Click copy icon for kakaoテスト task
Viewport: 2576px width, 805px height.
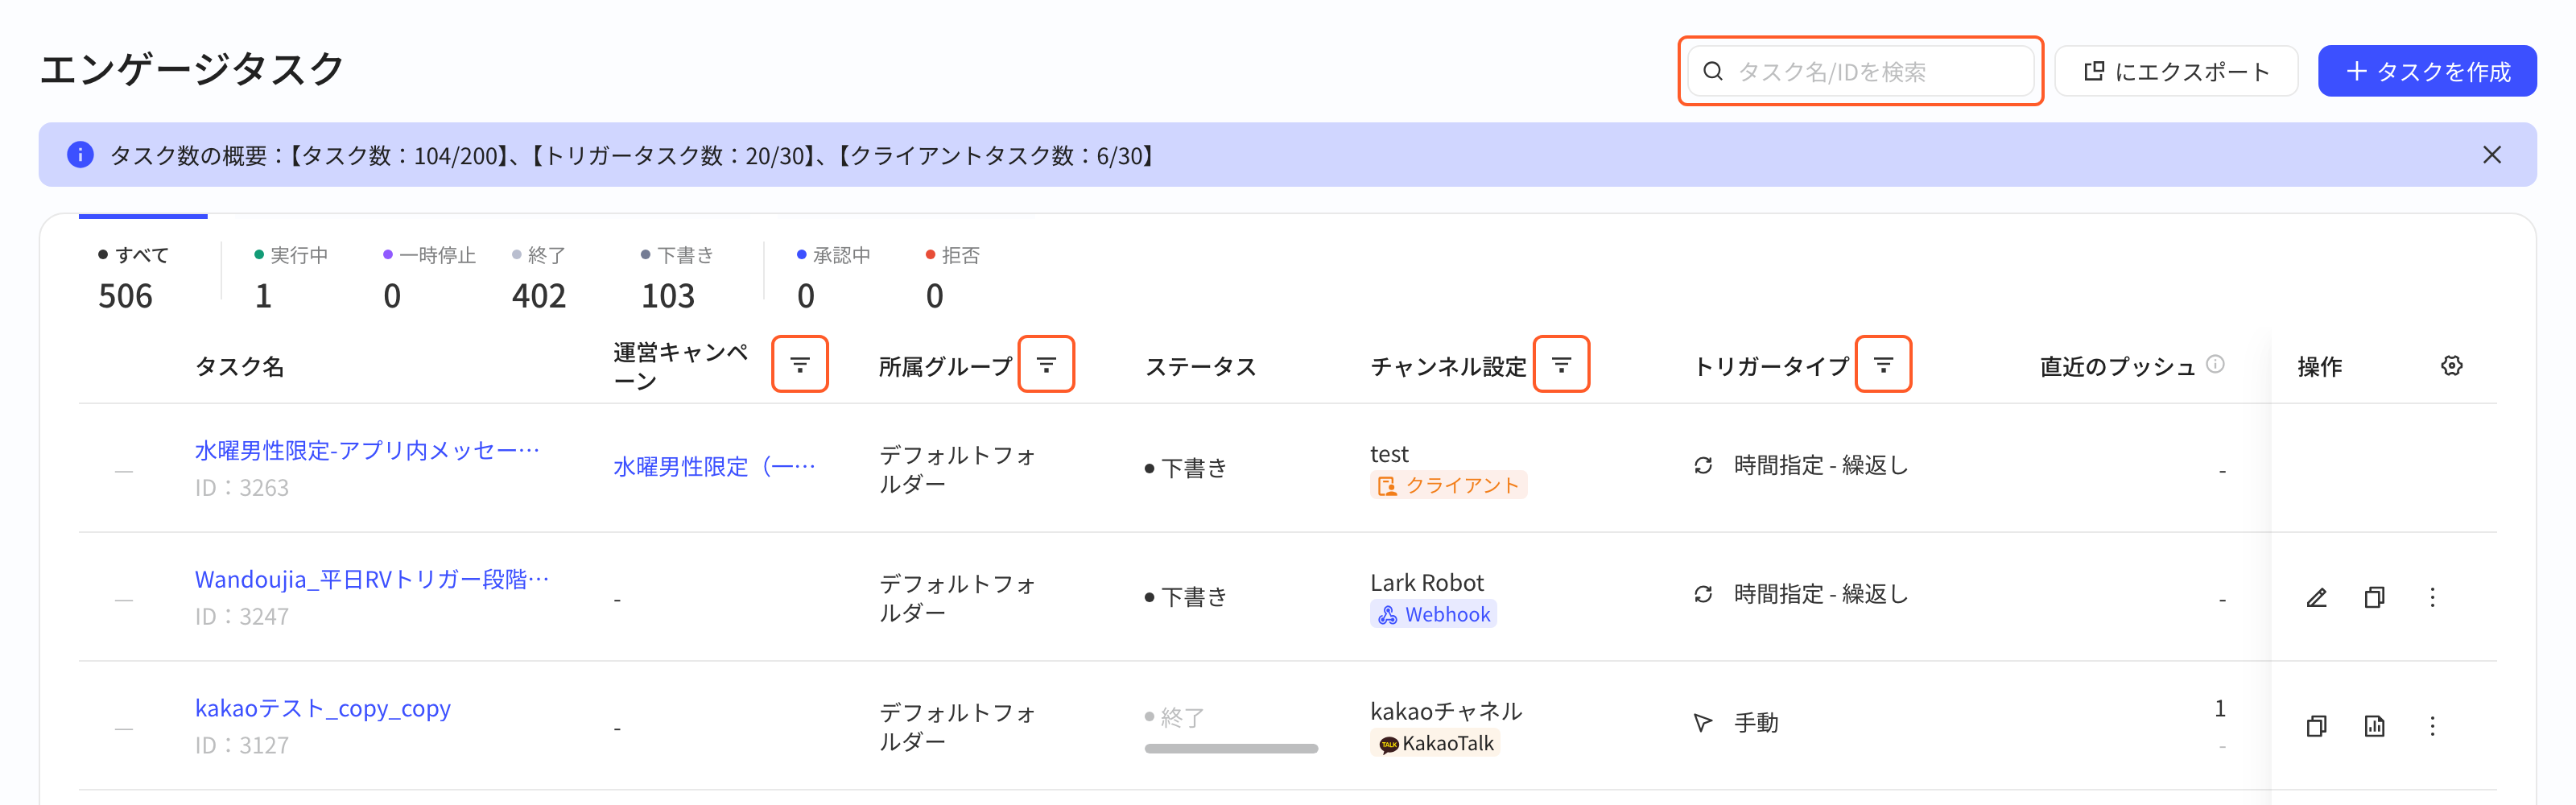click(x=2316, y=726)
